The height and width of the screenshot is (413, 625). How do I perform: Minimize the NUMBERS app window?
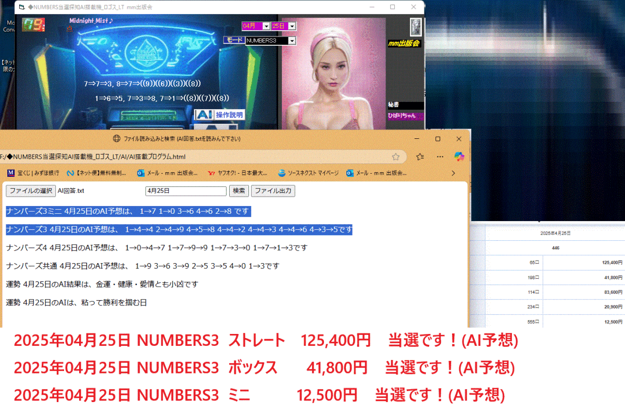pos(371,7)
